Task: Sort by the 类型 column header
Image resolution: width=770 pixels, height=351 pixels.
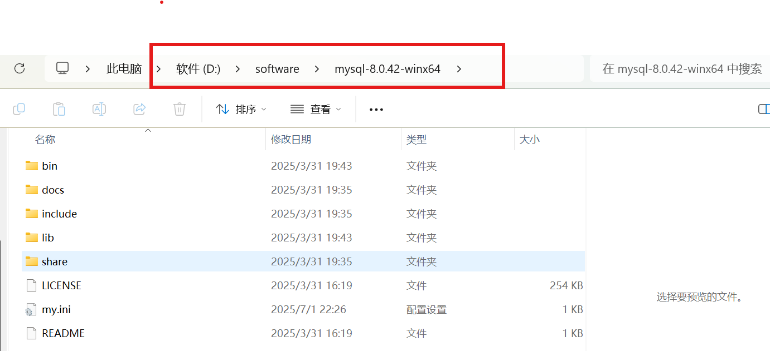Action: click(x=417, y=140)
